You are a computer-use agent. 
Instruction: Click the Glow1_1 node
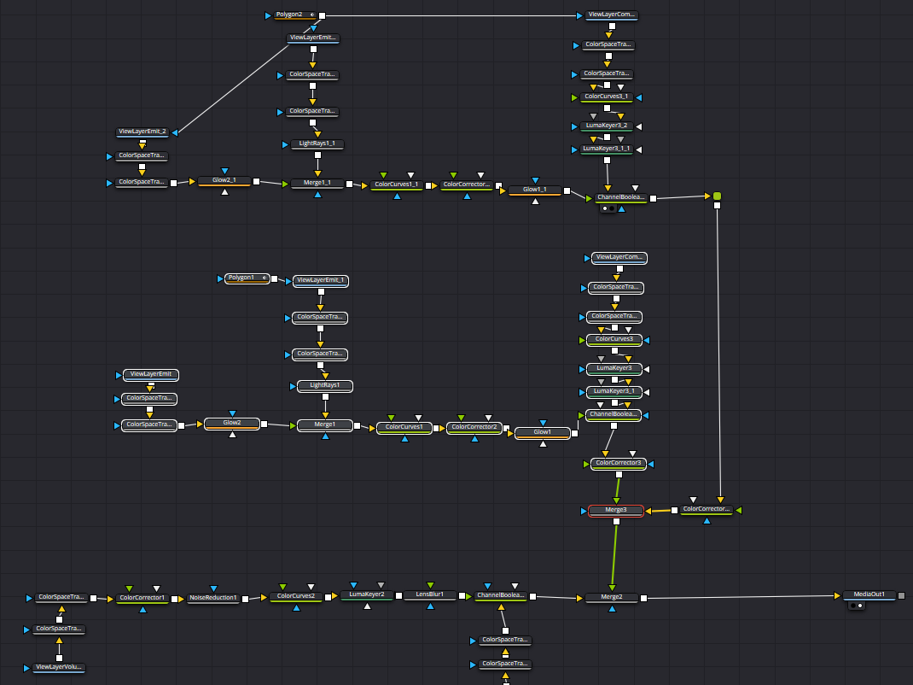click(x=535, y=190)
